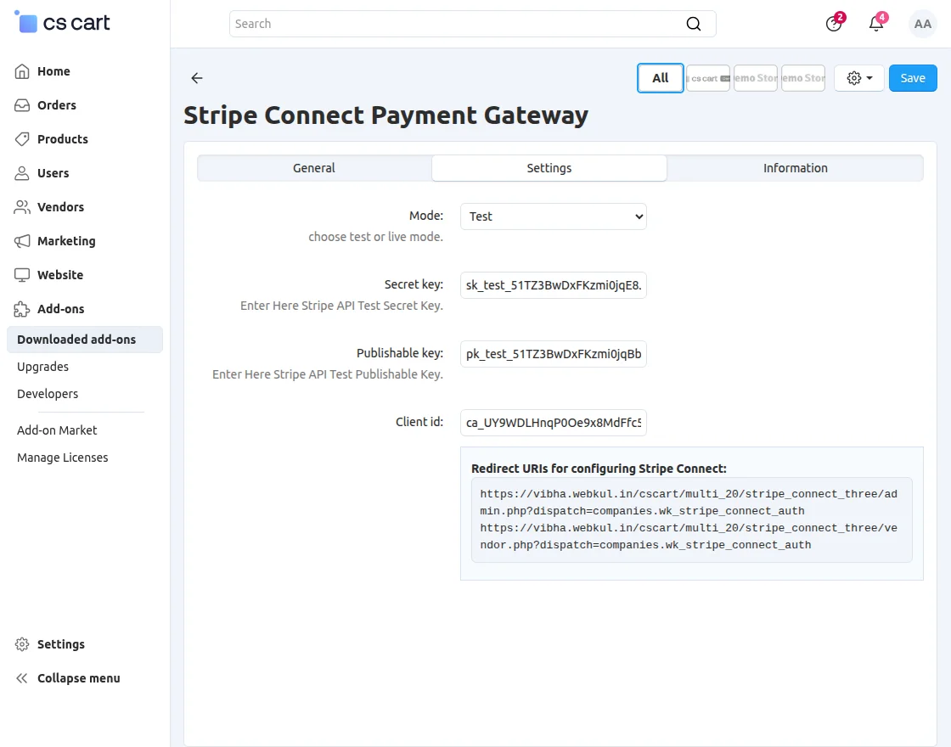Click the Products tag icon
The image size is (951, 747).
point(22,139)
